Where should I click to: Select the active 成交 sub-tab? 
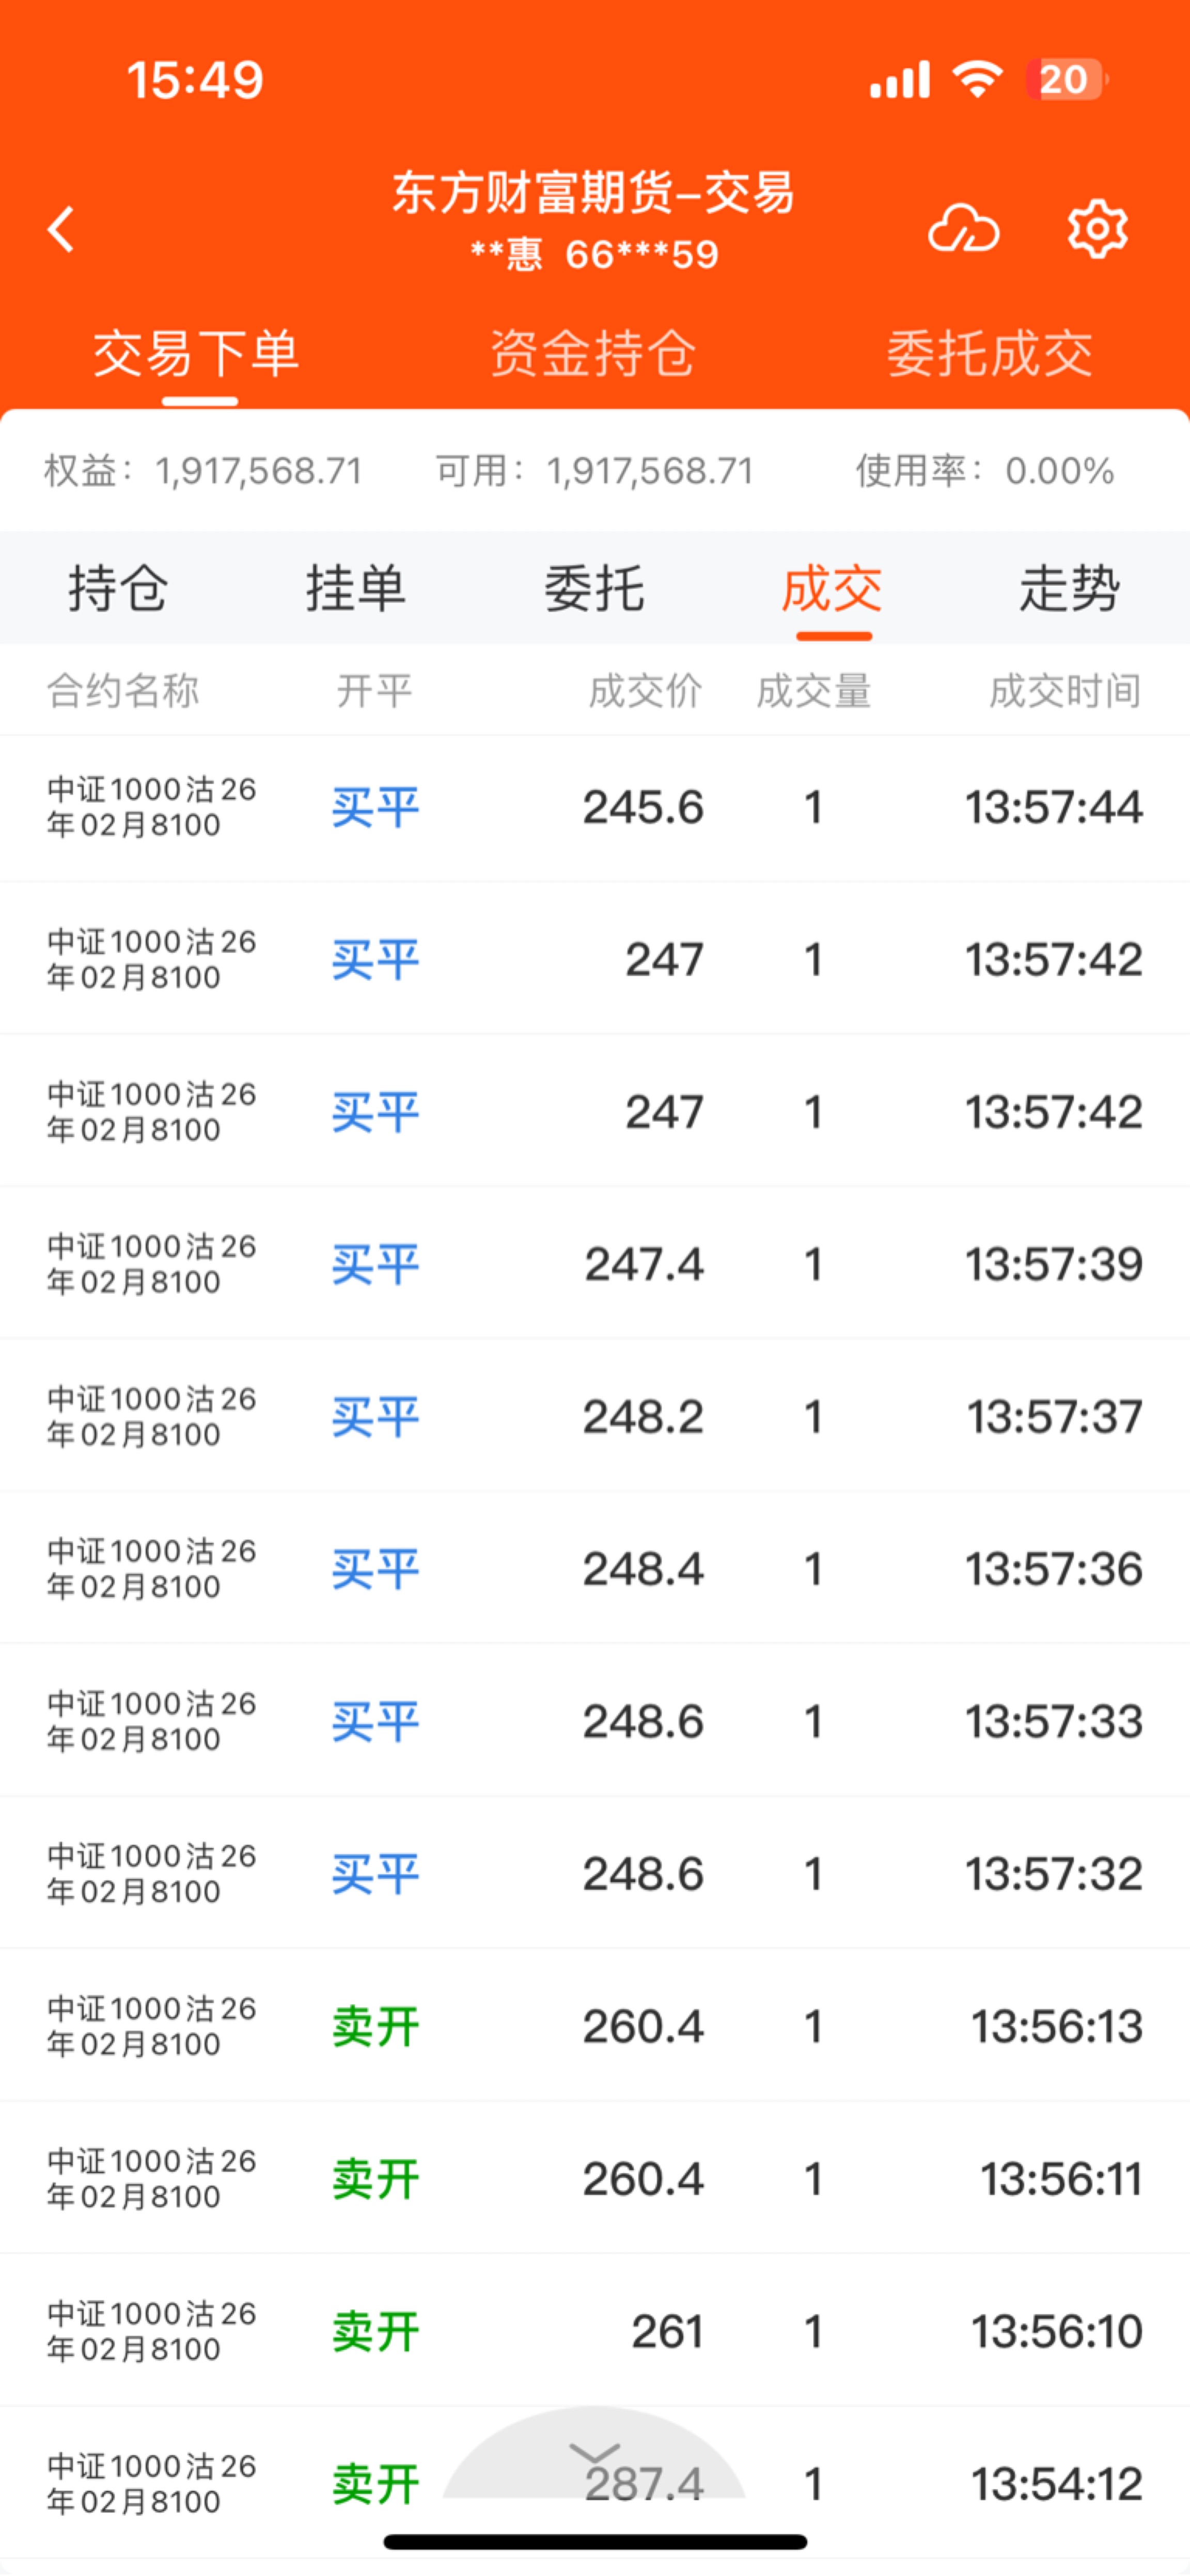832,587
